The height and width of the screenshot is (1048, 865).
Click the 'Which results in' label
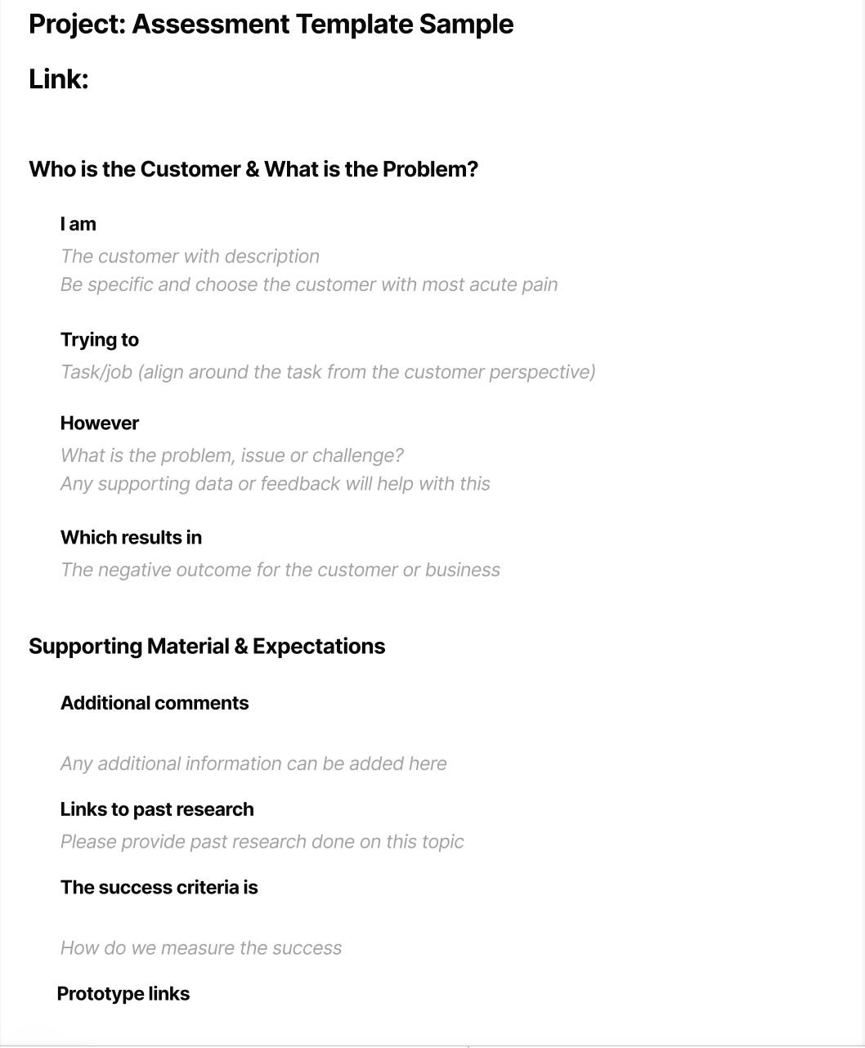click(131, 538)
